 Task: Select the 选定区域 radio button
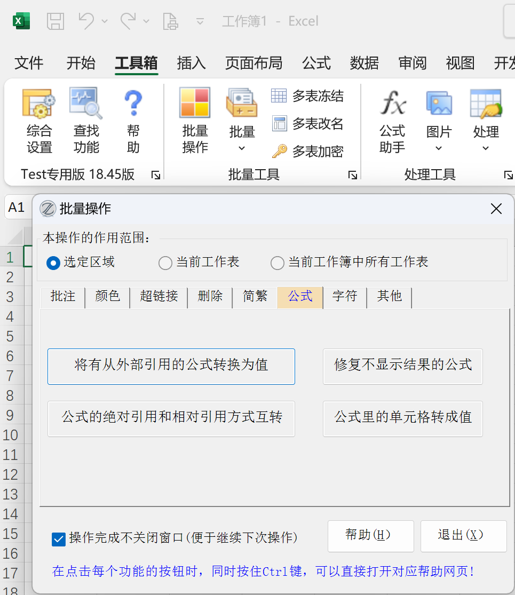click(53, 263)
